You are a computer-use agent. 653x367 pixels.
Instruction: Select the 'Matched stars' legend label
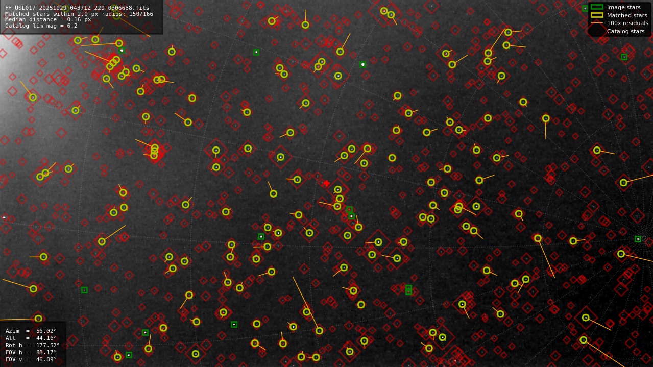coord(627,15)
